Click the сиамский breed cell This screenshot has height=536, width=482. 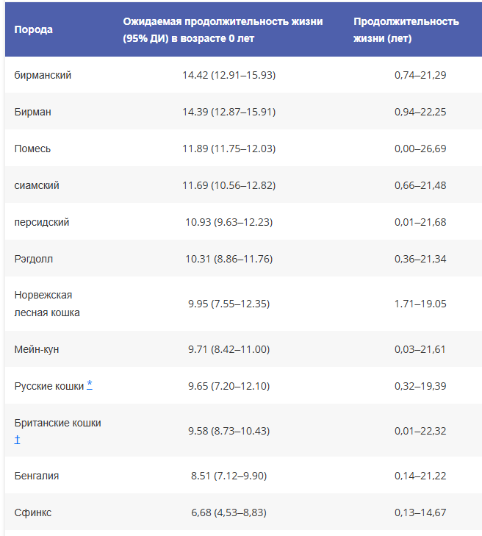(x=37, y=185)
